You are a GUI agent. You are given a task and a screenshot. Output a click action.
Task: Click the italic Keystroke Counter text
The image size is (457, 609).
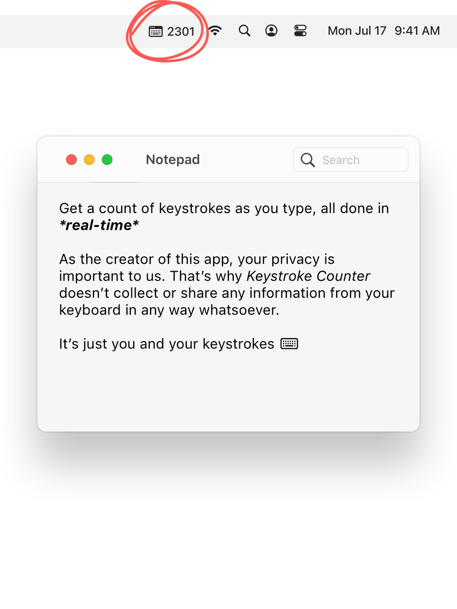point(308,276)
